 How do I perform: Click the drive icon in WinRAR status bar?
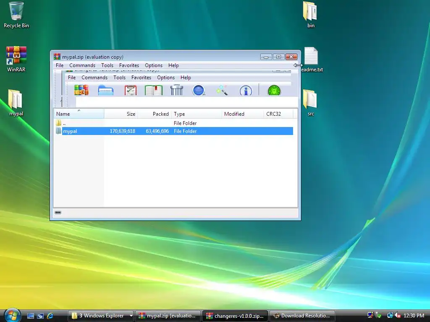[58, 213]
